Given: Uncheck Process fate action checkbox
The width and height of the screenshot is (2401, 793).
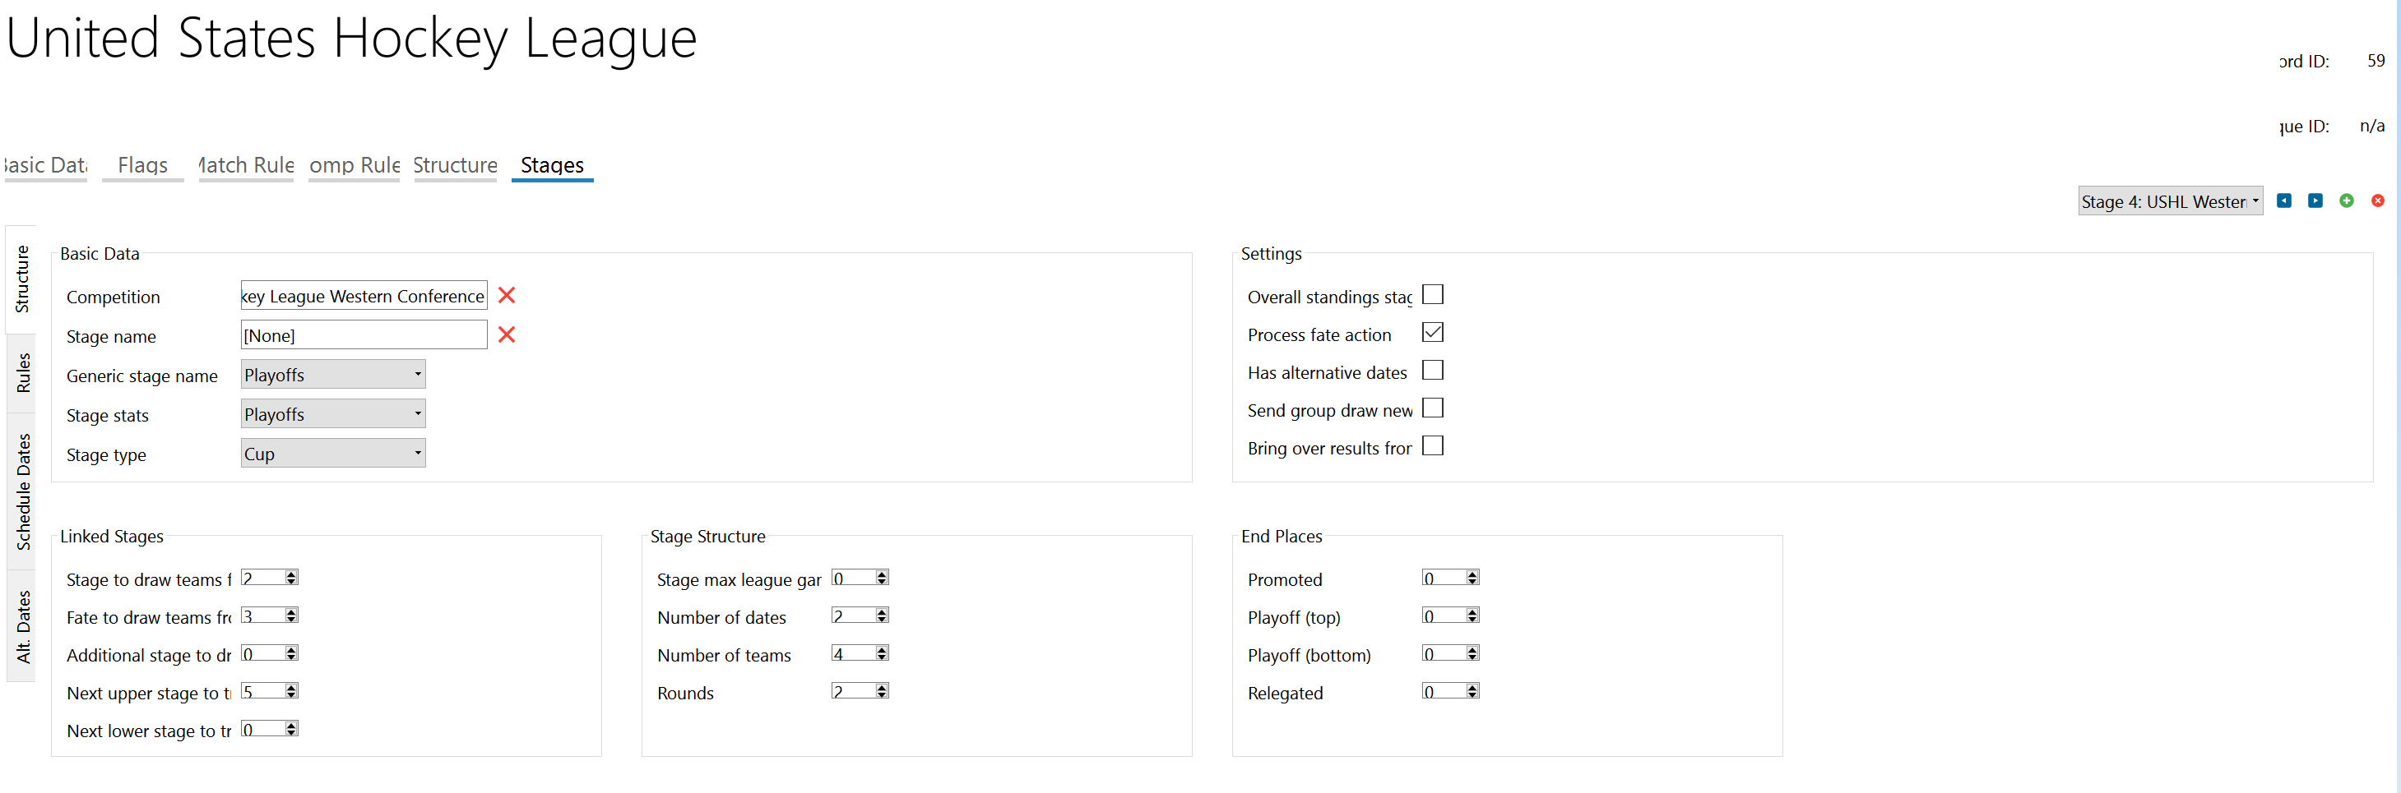Looking at the screenshot, I should (1433, 333).
